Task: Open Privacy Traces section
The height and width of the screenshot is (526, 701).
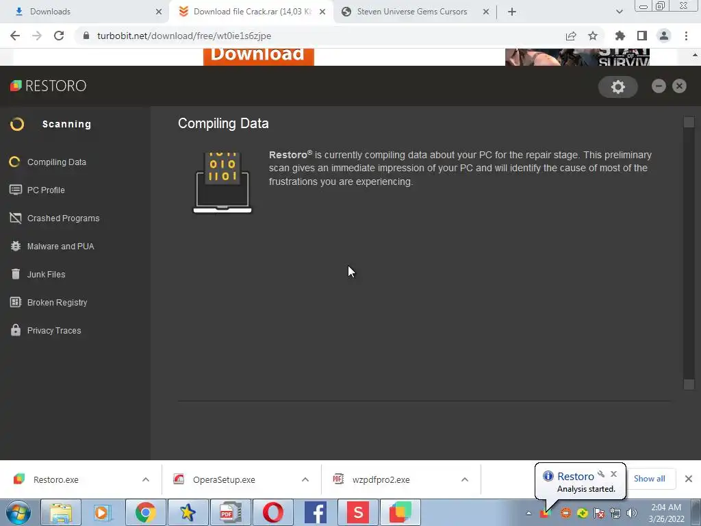Action: 45,331
